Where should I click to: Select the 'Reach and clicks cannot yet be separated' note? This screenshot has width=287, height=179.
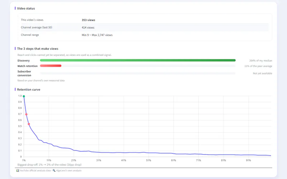point(65,55)
